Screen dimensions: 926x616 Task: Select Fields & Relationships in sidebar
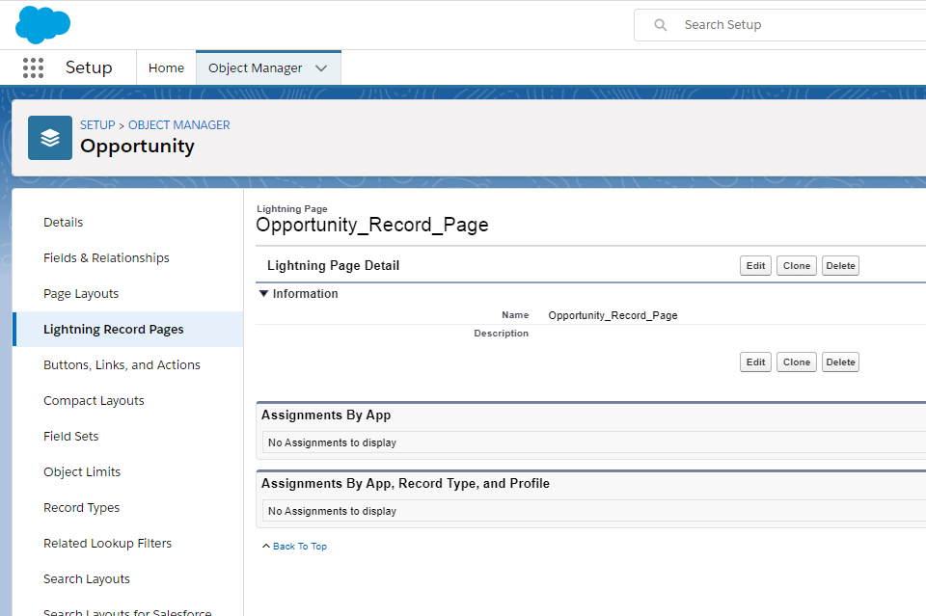click(106, 258)
